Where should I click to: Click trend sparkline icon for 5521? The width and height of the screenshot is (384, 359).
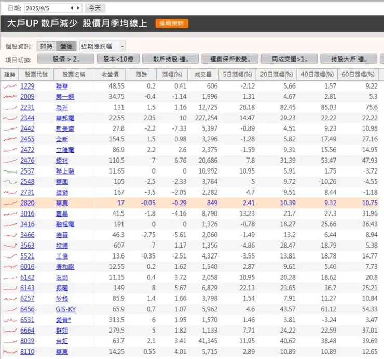coord(10,256)
